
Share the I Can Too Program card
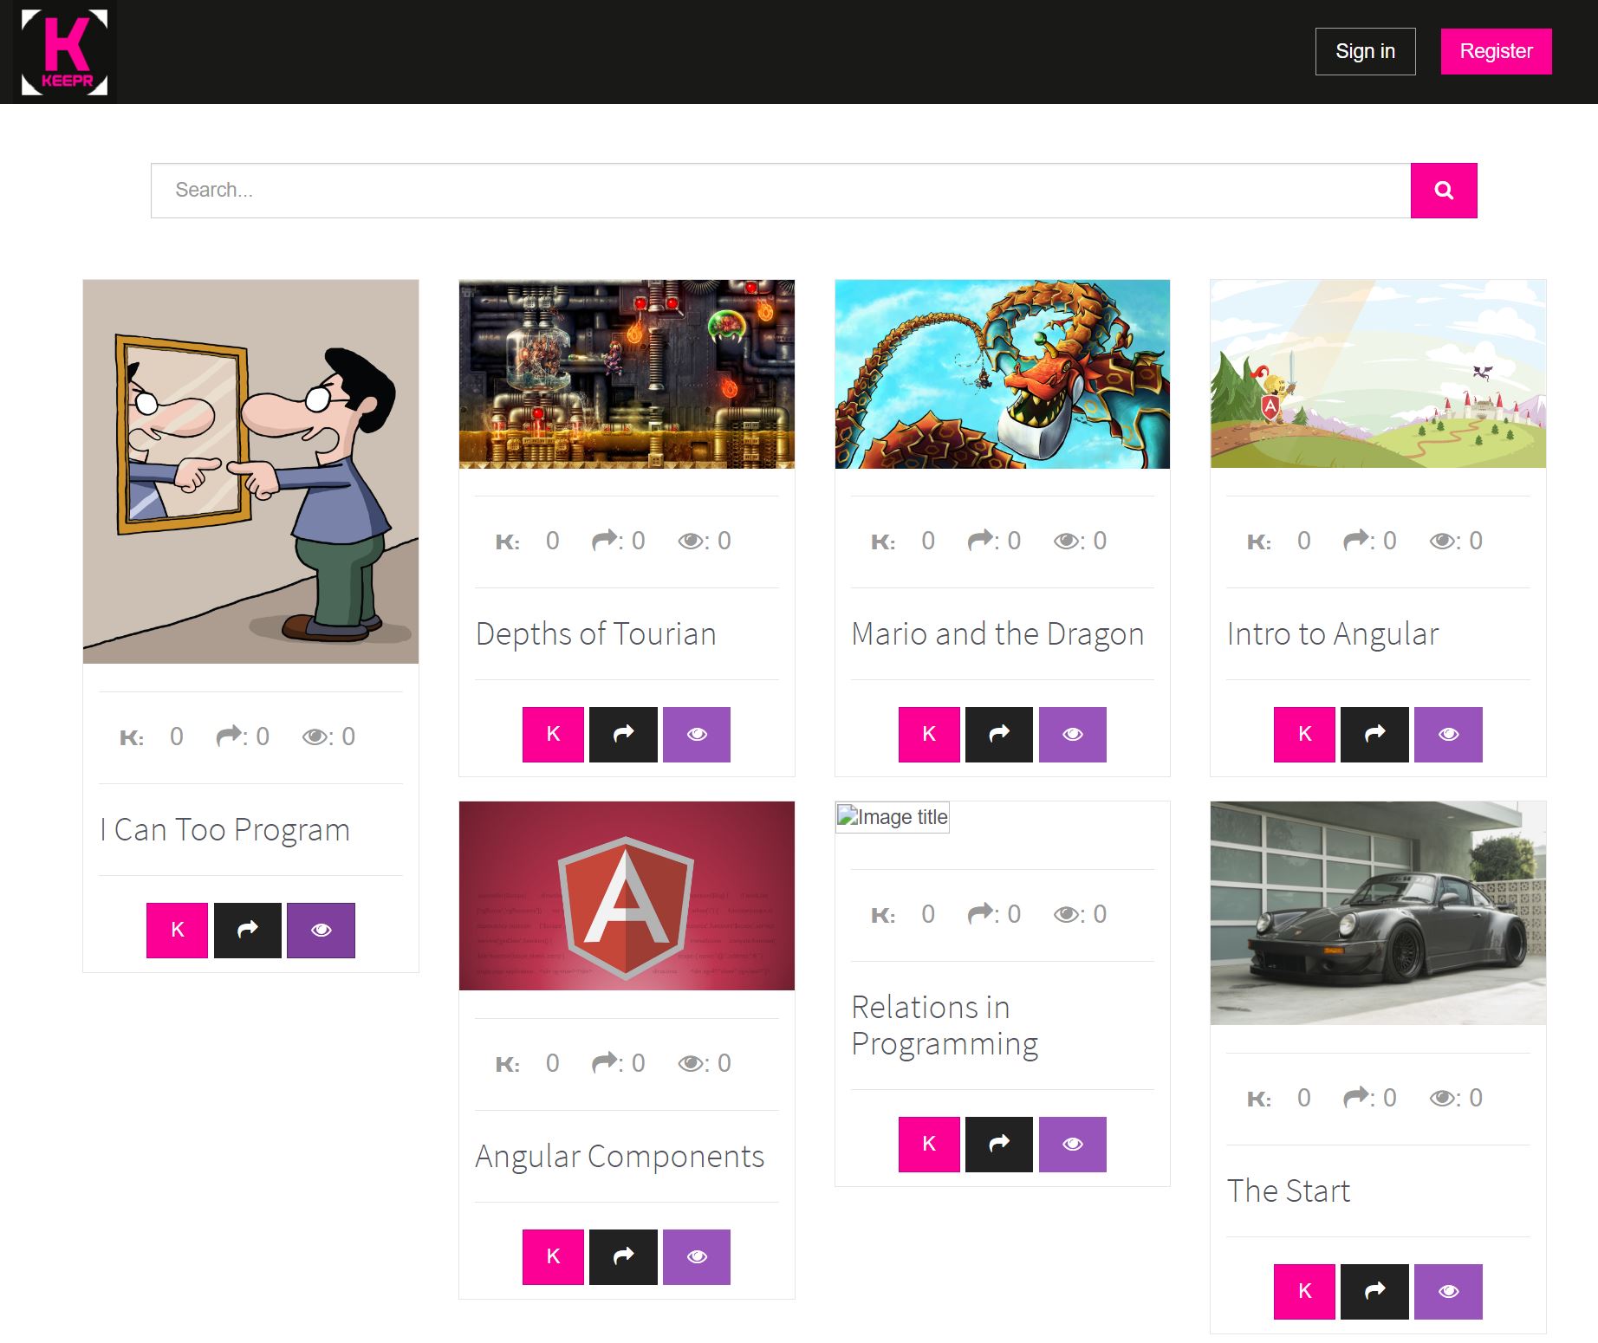tap(248, 931)
